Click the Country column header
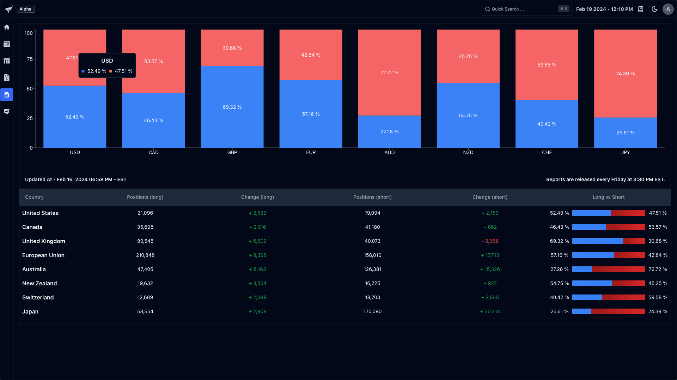Viewport: 677px width, 380px height. click(x=34, y=197)
